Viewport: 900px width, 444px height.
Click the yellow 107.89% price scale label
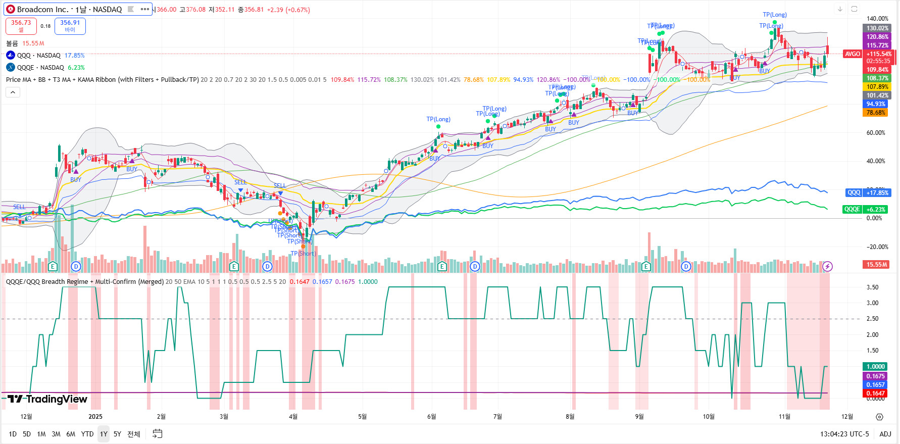pos(877,87)
